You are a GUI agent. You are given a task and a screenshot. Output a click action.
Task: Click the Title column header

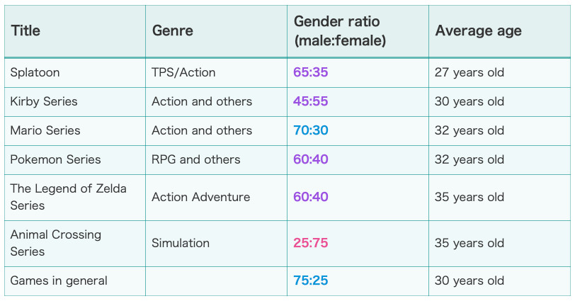click(25, 30)
